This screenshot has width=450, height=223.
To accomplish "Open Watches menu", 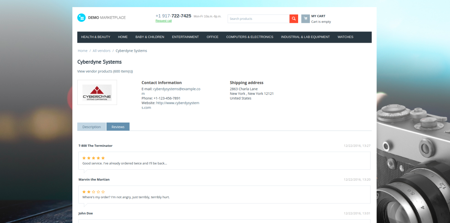I will tap(345, 37).
